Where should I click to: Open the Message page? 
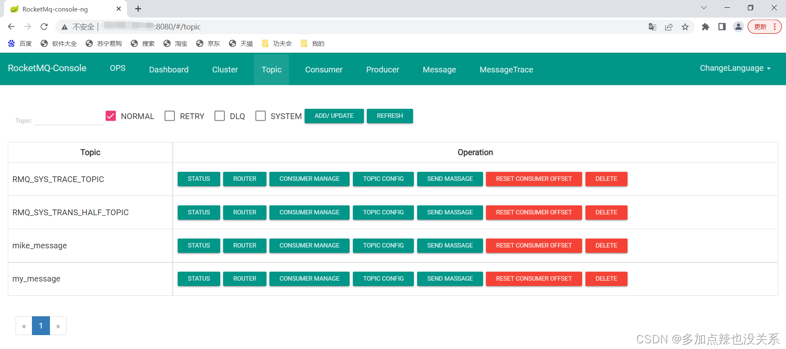[x=439, y=70]
